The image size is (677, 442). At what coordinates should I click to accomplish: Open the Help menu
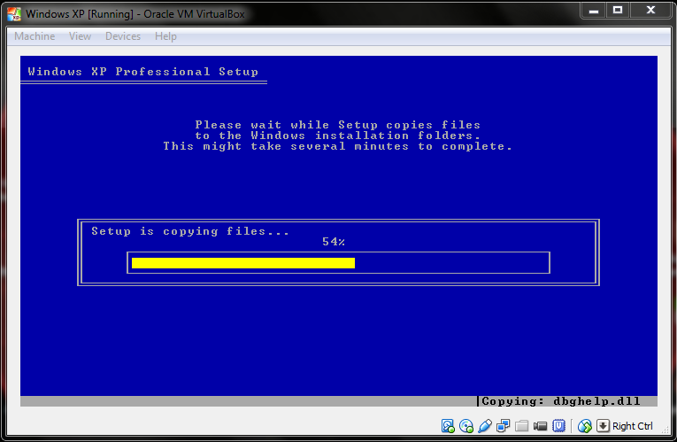165,36
